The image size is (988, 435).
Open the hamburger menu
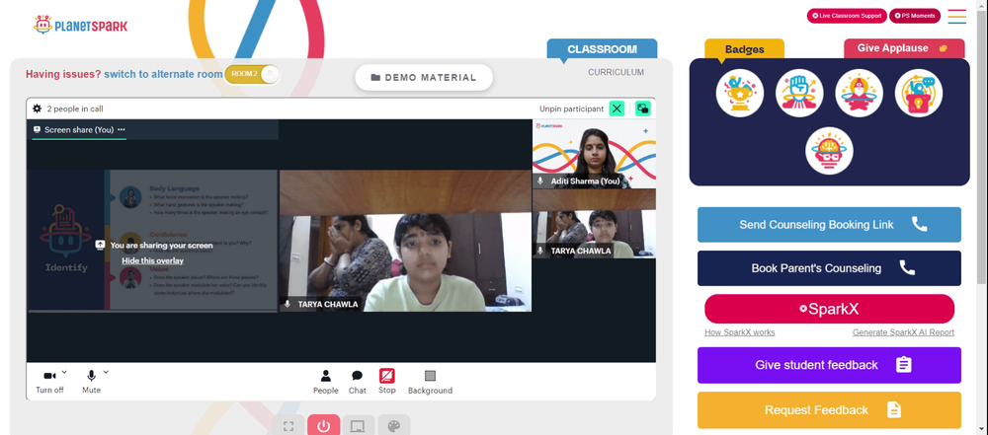pos(956,17)
